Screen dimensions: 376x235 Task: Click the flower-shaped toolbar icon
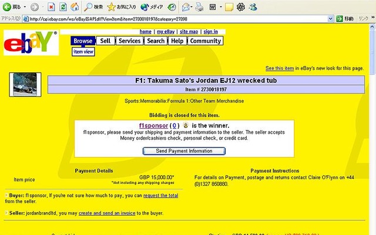pos(241,7)
